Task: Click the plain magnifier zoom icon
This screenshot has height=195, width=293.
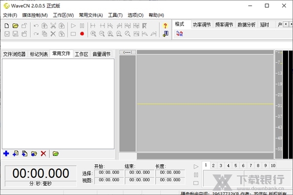Action: (x=127, y=34)
